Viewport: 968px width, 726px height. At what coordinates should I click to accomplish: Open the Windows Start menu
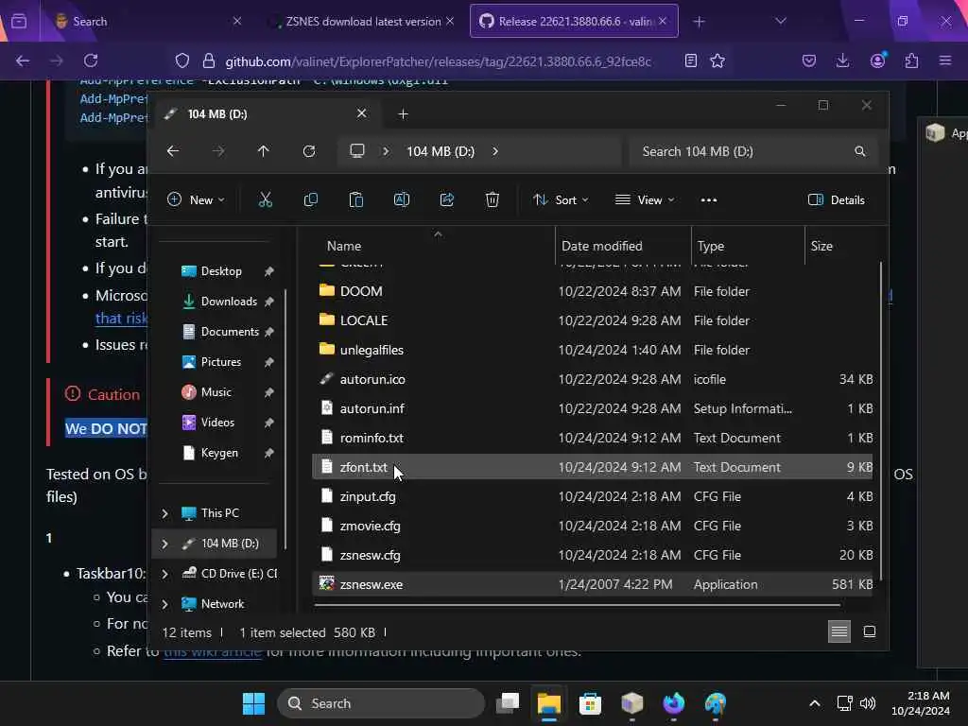point(253,703)
